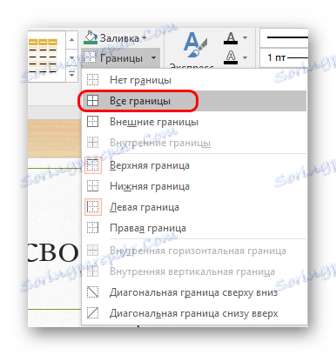Viewport: 336px width, 355px height.
Task: Click the Diagonal Up Border icon
Action: point(93,313)
